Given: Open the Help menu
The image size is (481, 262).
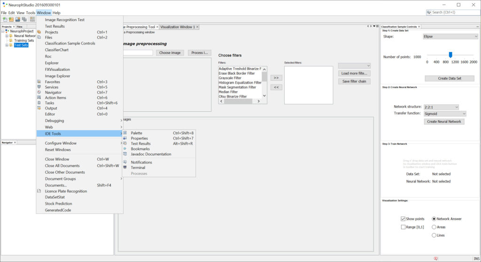Looking at the screenshot, I should click(x=56, y=13).
